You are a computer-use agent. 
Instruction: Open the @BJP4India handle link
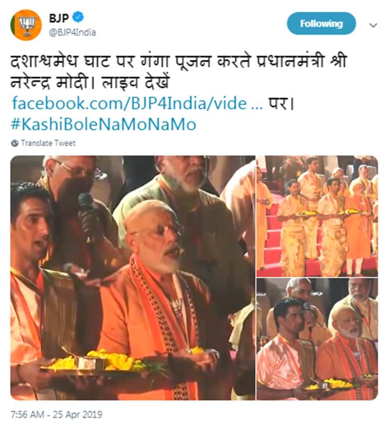click(72, 33)
